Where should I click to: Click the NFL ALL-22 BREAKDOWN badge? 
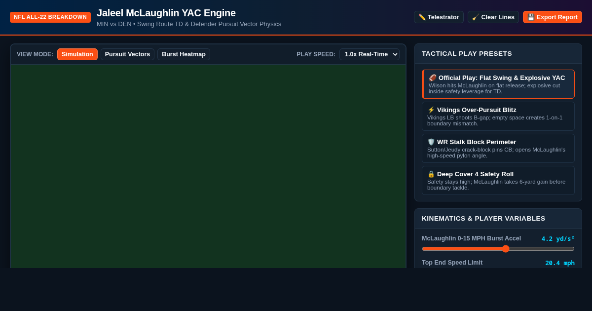coord(50,17)
